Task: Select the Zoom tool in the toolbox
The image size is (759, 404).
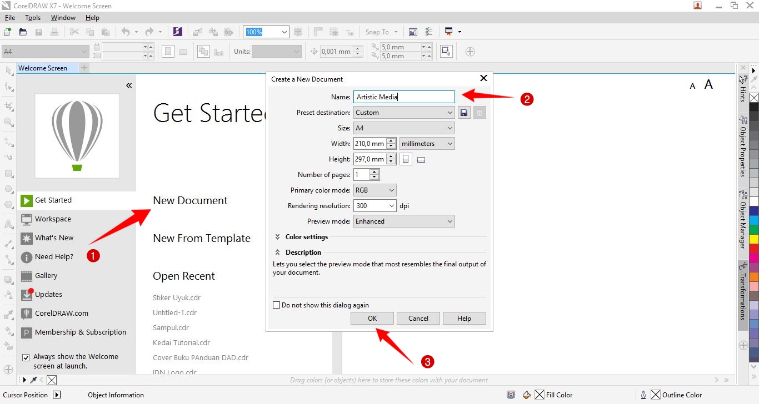Action: [x=8, y=122]
